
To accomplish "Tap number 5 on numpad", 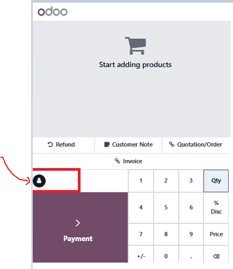I will (166, 208).
